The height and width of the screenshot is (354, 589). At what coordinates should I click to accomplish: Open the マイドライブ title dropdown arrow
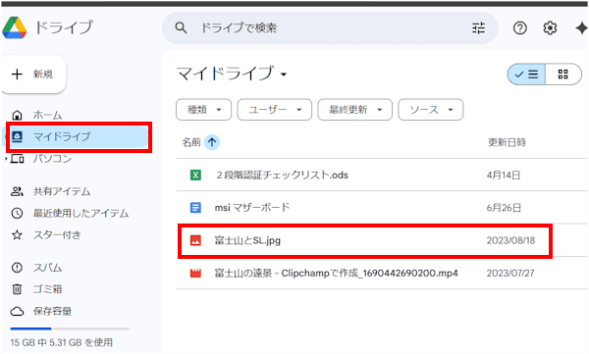[284, 75]
